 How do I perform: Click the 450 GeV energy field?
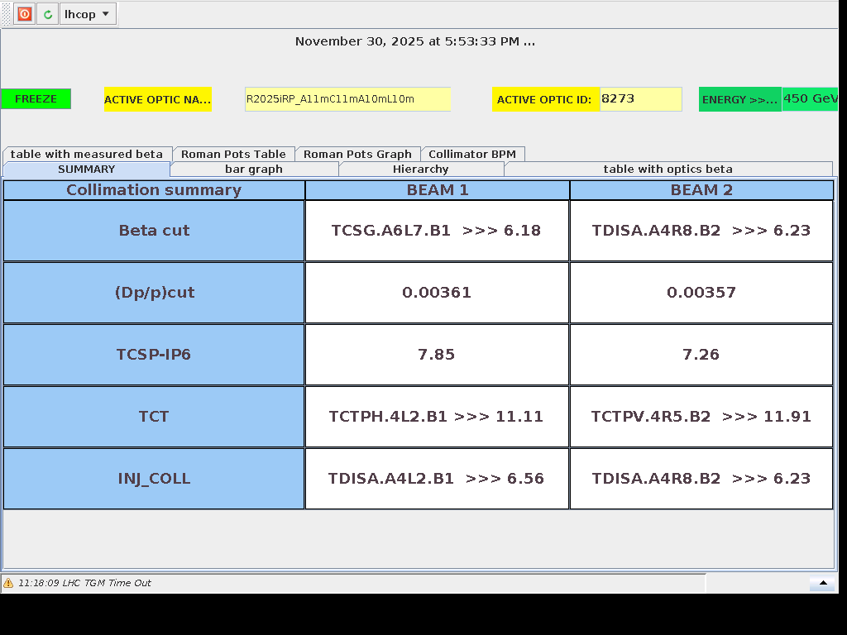pos(809,99)
